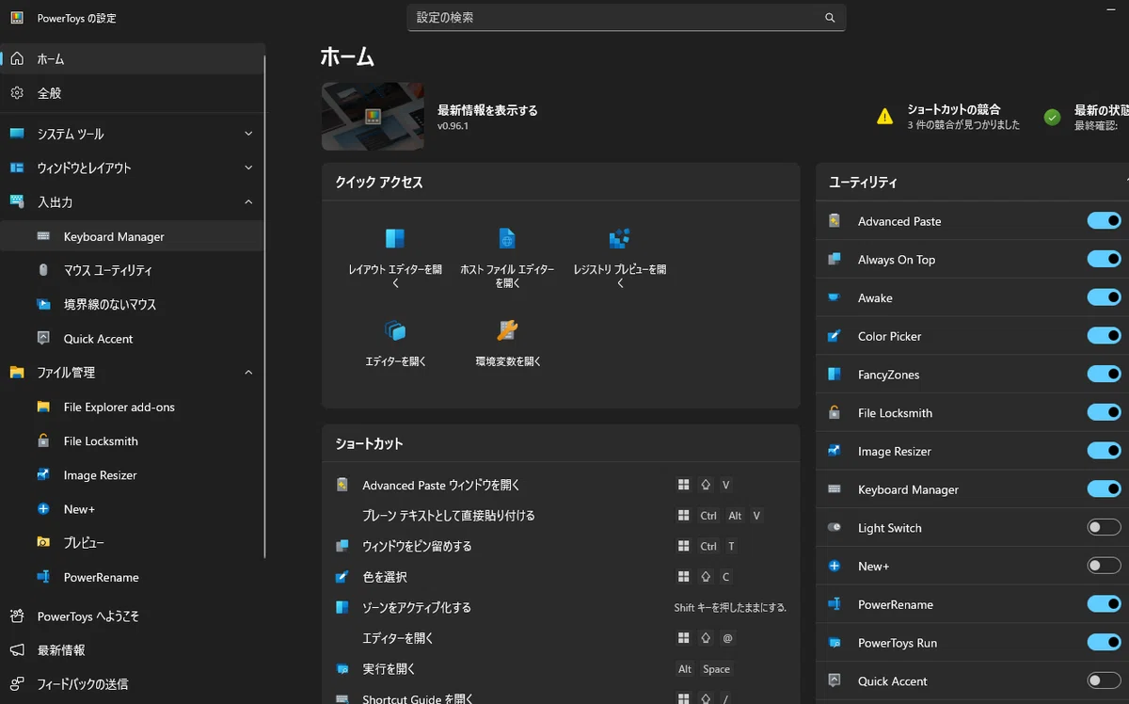
Task: Open ホスト ファイル エディターを開く quick access icon
Action: click(507, 239)
